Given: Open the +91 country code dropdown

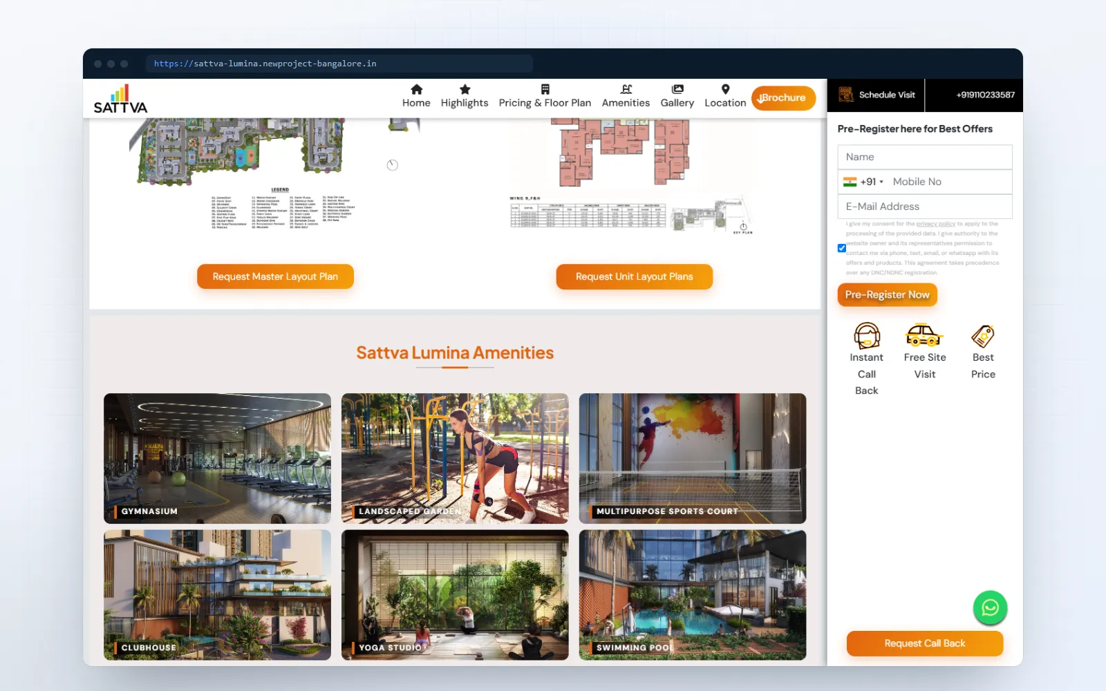Looking at the screenshot, I should (x=871, y=182).
